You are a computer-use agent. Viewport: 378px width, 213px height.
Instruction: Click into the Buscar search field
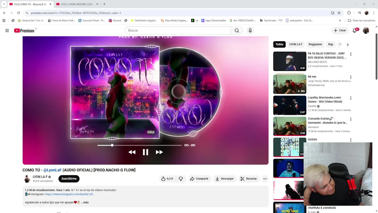click(x=178, y=30)
